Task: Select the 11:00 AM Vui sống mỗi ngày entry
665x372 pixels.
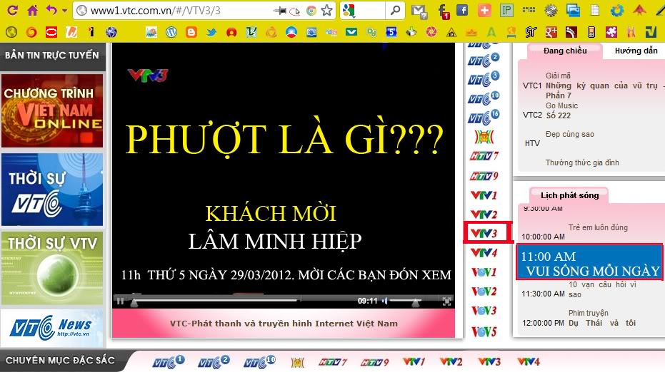Action: pos(589,262)
